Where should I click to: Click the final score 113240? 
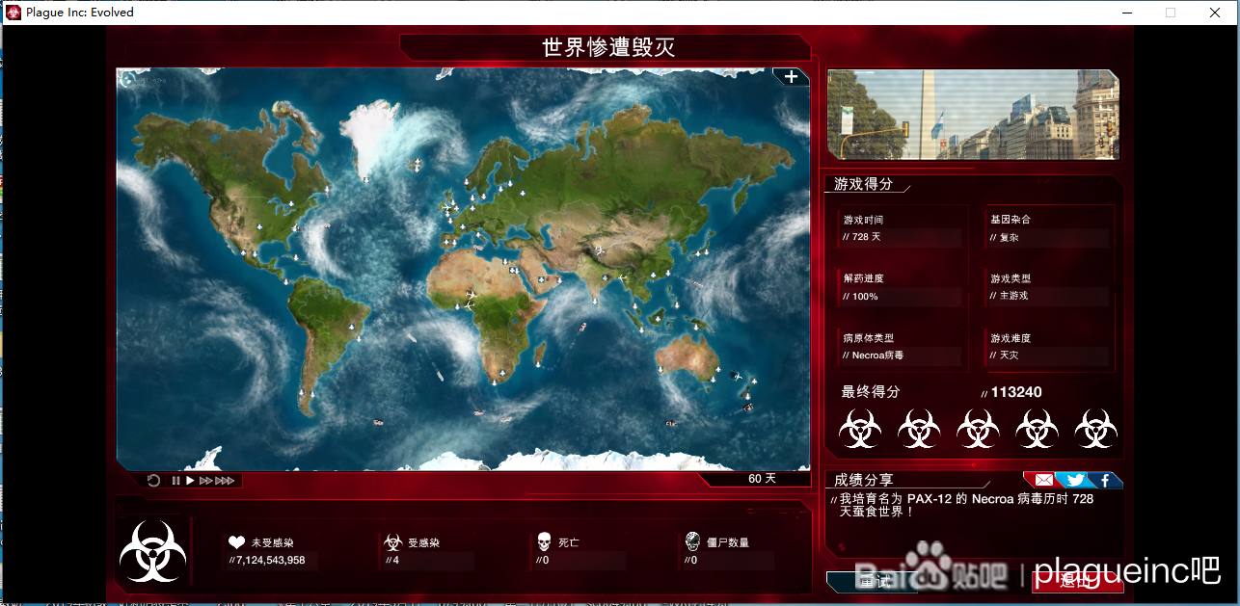(x=1016, y=392)
